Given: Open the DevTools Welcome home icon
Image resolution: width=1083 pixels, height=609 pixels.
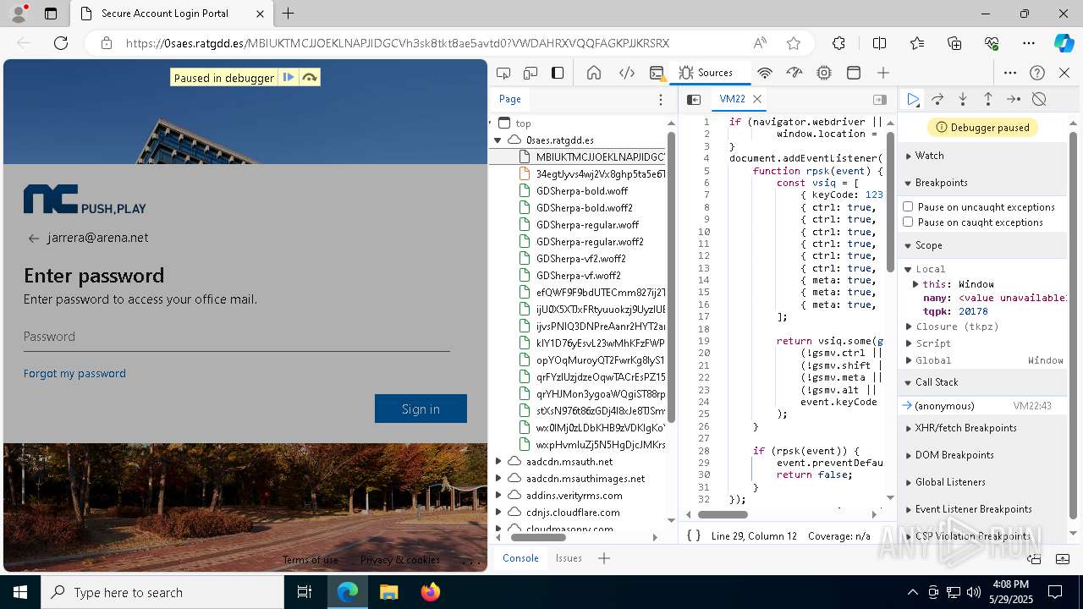Looking at the screenshot, I should [594, 73].
